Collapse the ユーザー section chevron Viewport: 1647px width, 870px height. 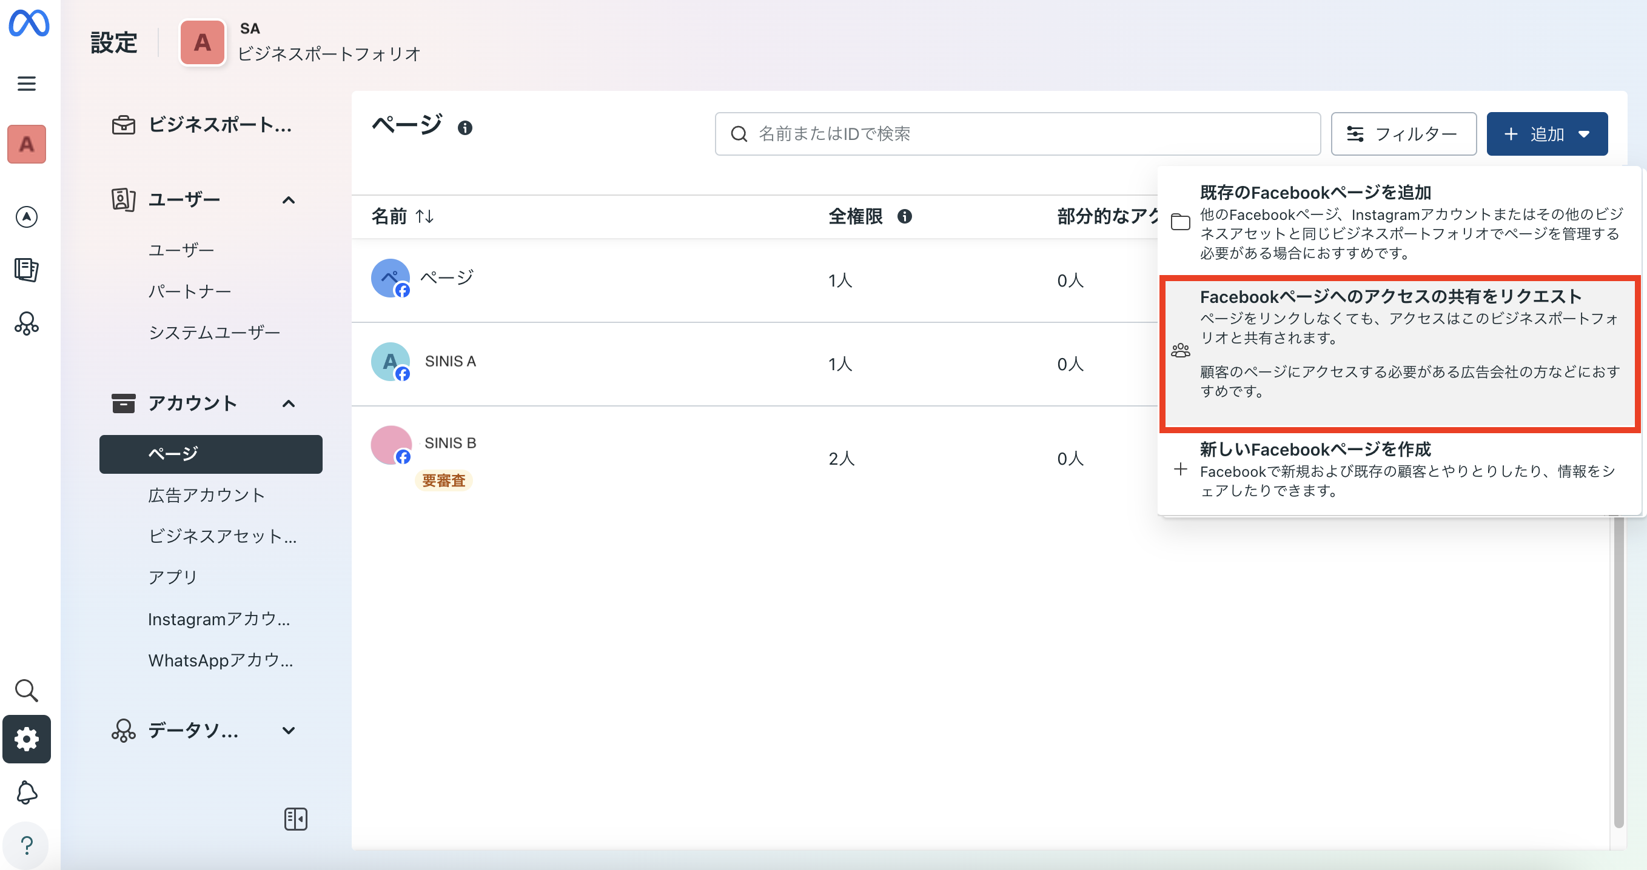pos(289,200)
